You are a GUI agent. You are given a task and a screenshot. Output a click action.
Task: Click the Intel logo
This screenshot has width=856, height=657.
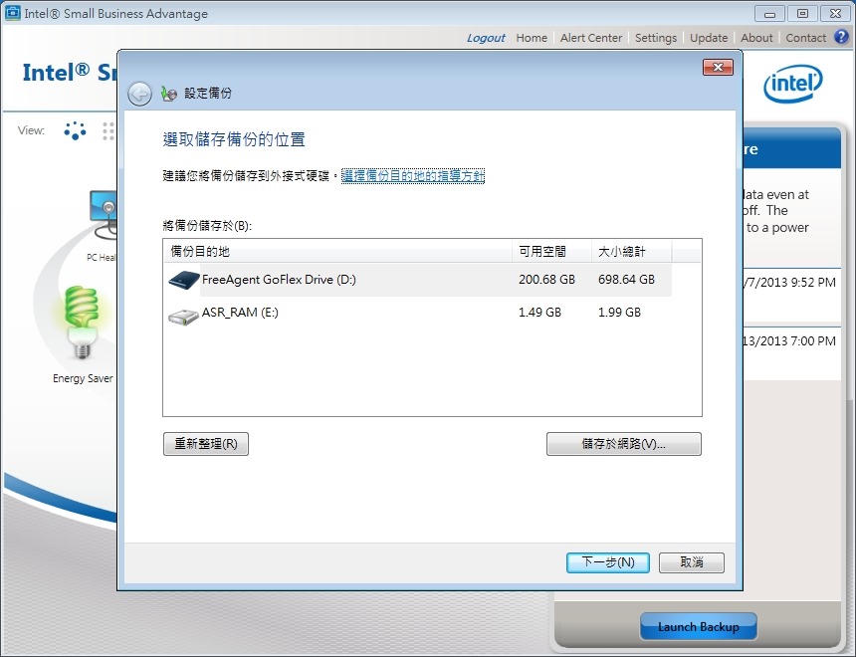(x=793, y=84)
